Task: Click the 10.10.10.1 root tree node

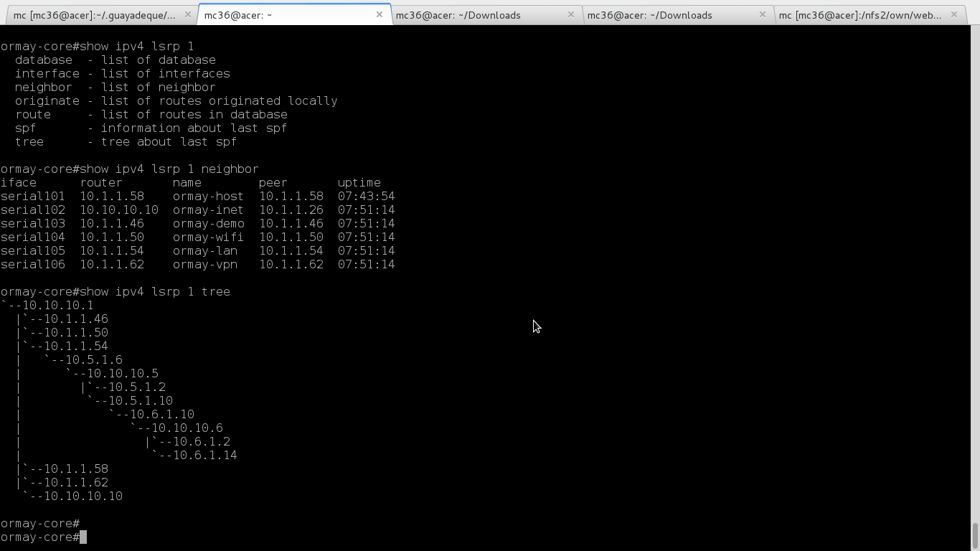Action: 57,306
